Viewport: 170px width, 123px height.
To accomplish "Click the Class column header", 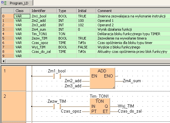I will click(22, 11).
